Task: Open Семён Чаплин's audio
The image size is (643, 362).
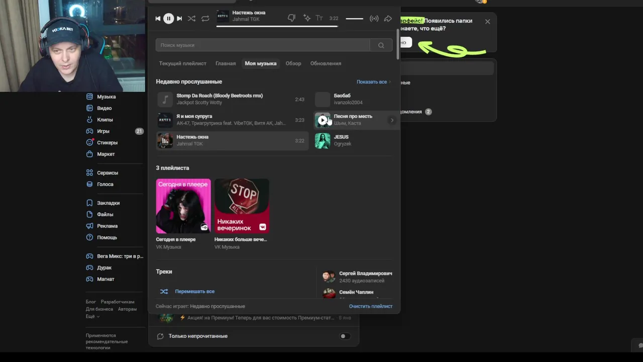Action: click(x=358, y=292)
